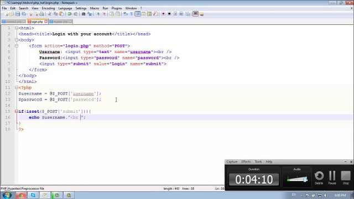Click the document map toolbar icon
This screenshot has height=199, width=354.
coord(149,14)
